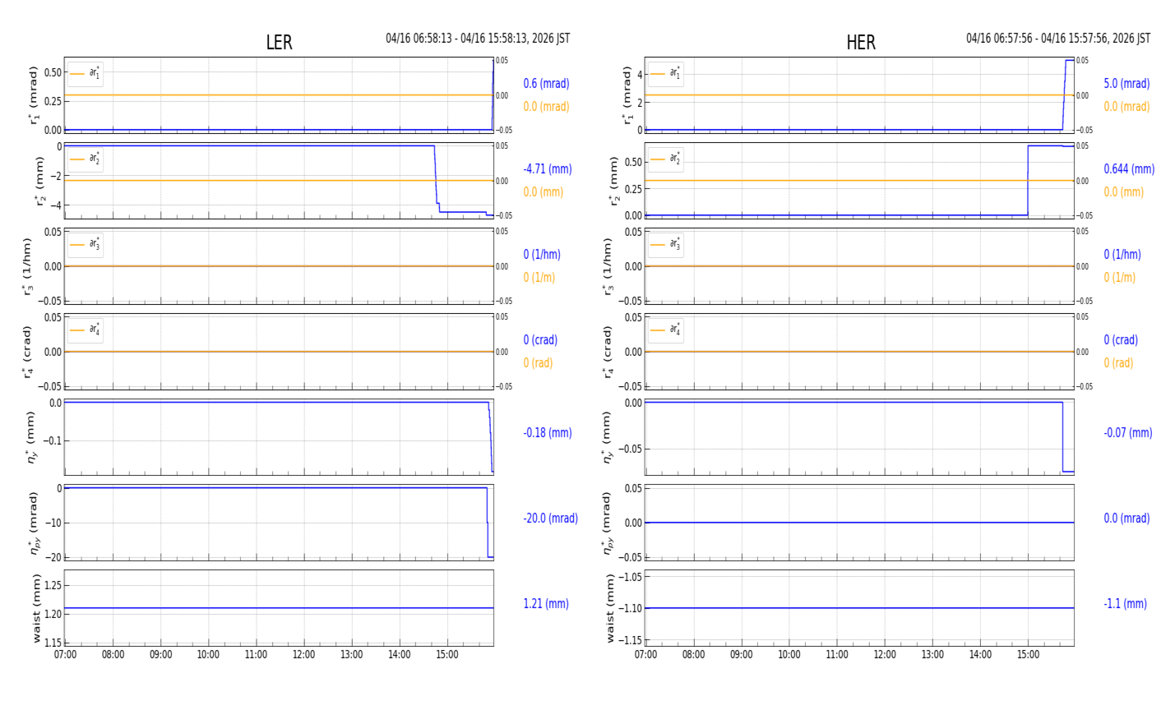Image resolution: width=1161 pixels, height=710 pixels.
Task: Click the 12:00 time tick in LER
Action: (304, 655)
